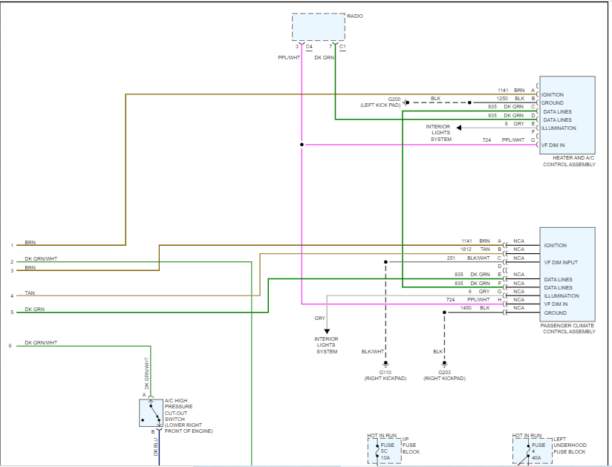The height and width of the screenshot is (467, 612).
Task: Select the PPL/WHT label below radio pin 3
Action: click(289, 57)
